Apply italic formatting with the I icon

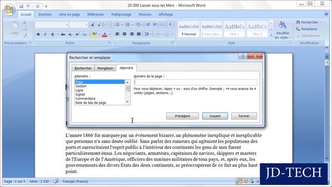point(45,34)
